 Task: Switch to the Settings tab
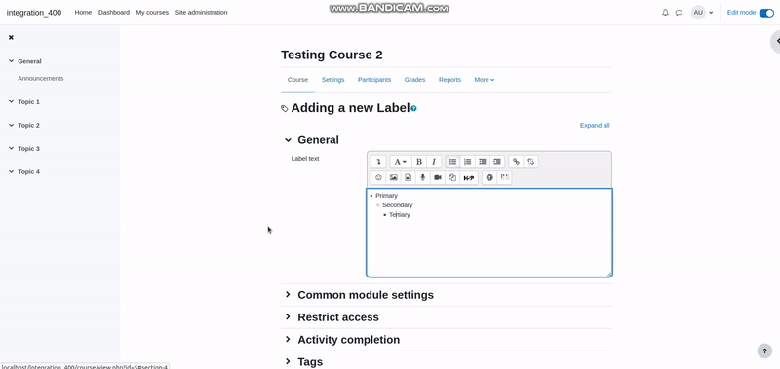[x=332, y=80]
